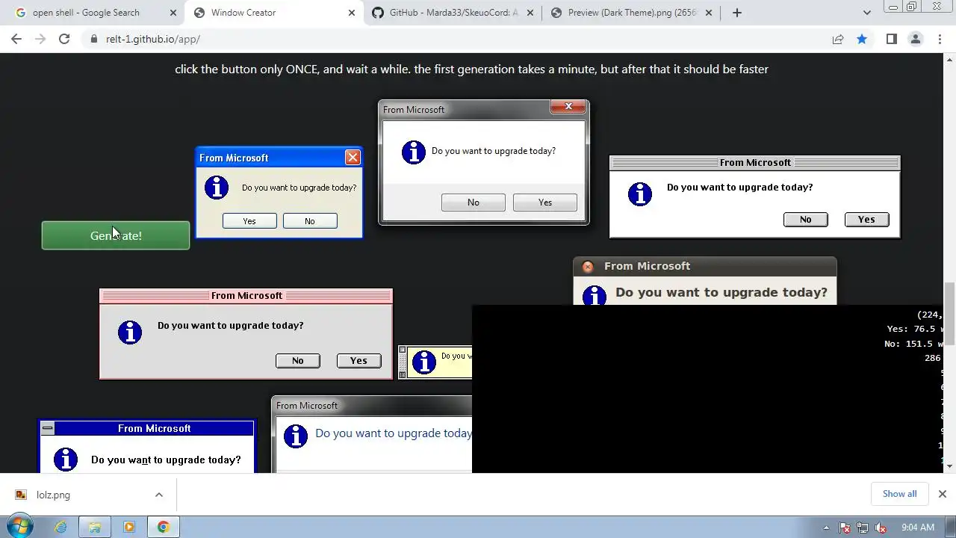This screenshot has width=956, height=538.
Task: Click Yes in the white striped-title dialog
Action: pyautogui.click(x=866, y=220)
